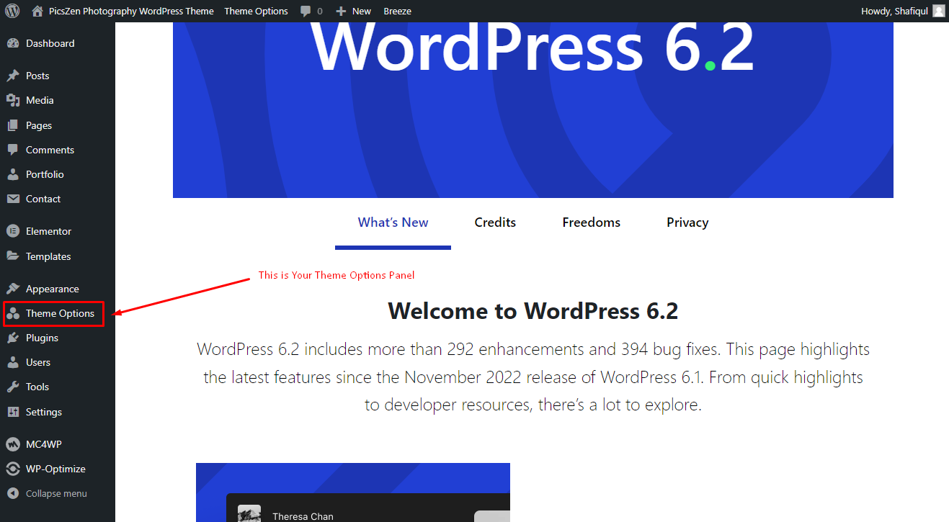Click the Posts pushpin icon
949x522 pixels.
(13, 76)
